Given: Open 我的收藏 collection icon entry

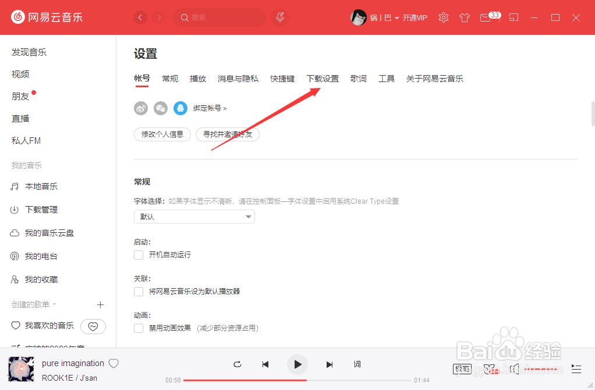Looking at the screenshot, I should coord(34,279).
